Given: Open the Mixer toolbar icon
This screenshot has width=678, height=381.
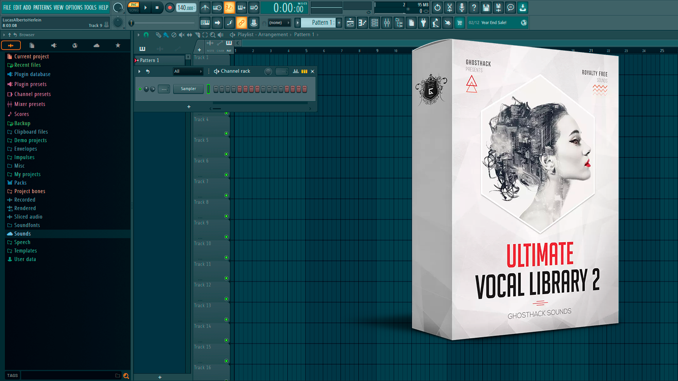Looking at the screenshot, I should click(x=387, y=23).
